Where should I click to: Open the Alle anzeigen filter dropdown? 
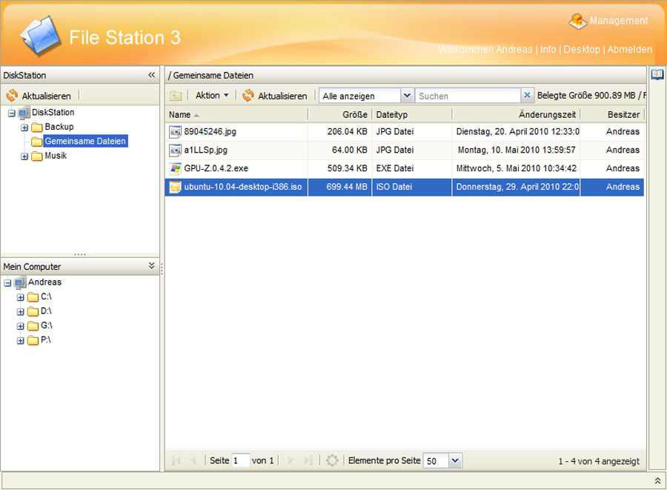[x=407, y=96]
